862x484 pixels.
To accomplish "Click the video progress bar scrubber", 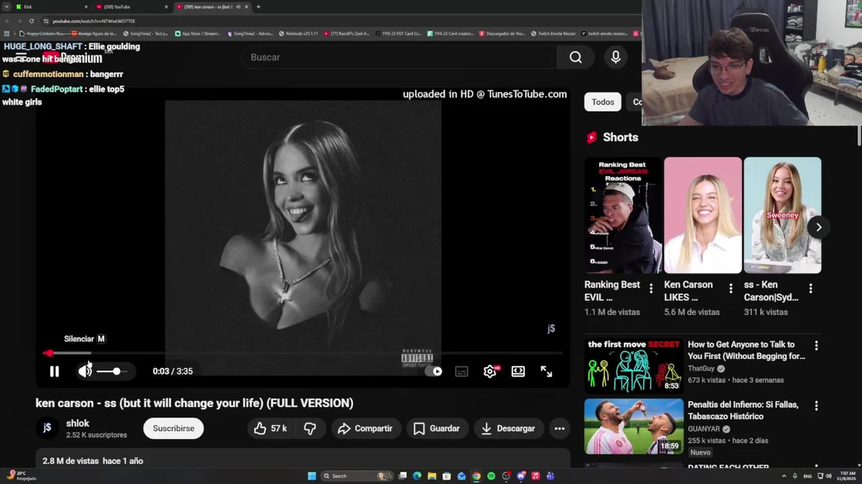I will point(48,353).
